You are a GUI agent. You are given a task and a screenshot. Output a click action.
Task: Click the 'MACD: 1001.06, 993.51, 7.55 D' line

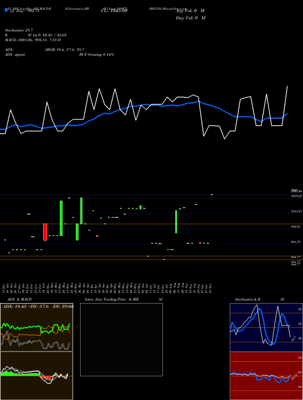coord(33,40)
